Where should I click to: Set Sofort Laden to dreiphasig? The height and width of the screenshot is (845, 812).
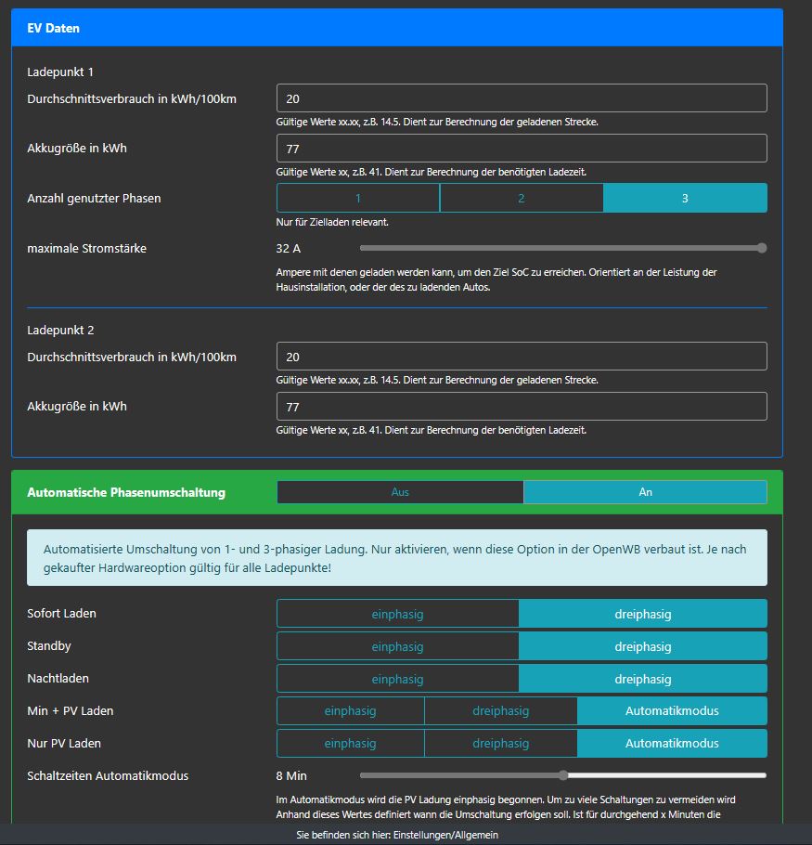coord(642,614)
